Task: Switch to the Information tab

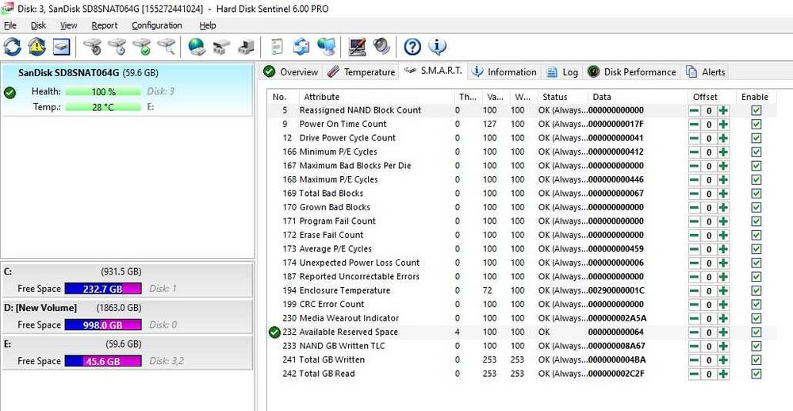Action: 504,72
